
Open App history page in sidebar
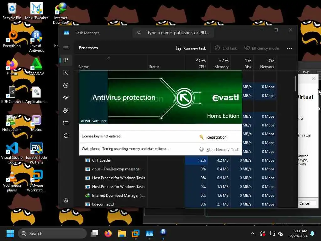coord(66,85)
